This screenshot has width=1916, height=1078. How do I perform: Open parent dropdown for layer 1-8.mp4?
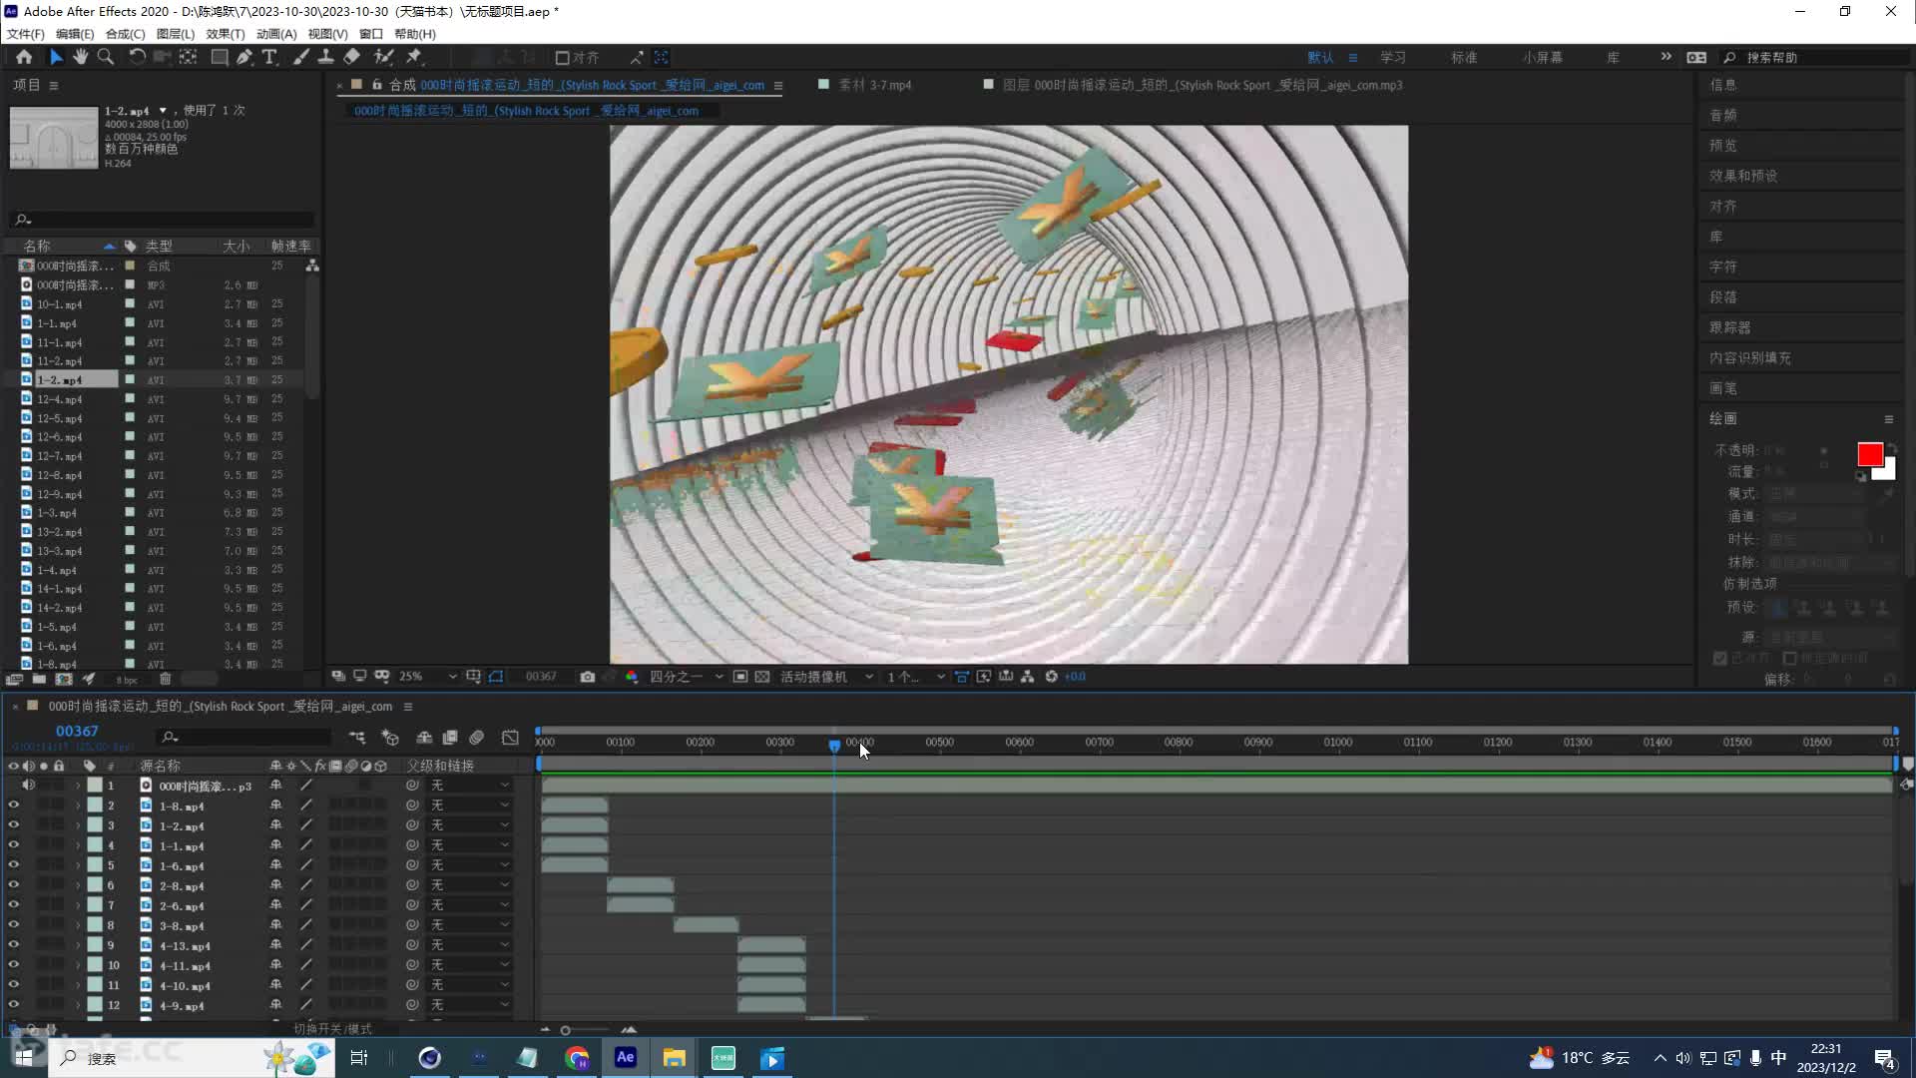click(469, 806)
